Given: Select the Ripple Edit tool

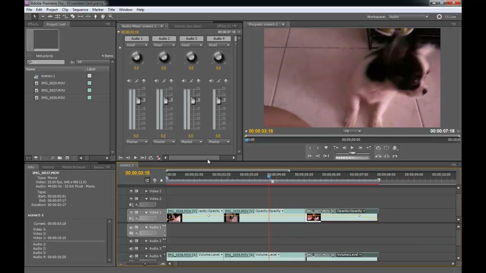Looking at the screenshot, I should (50, 17).
